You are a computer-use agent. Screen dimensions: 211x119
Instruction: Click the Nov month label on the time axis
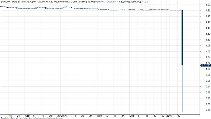(99, 116)
